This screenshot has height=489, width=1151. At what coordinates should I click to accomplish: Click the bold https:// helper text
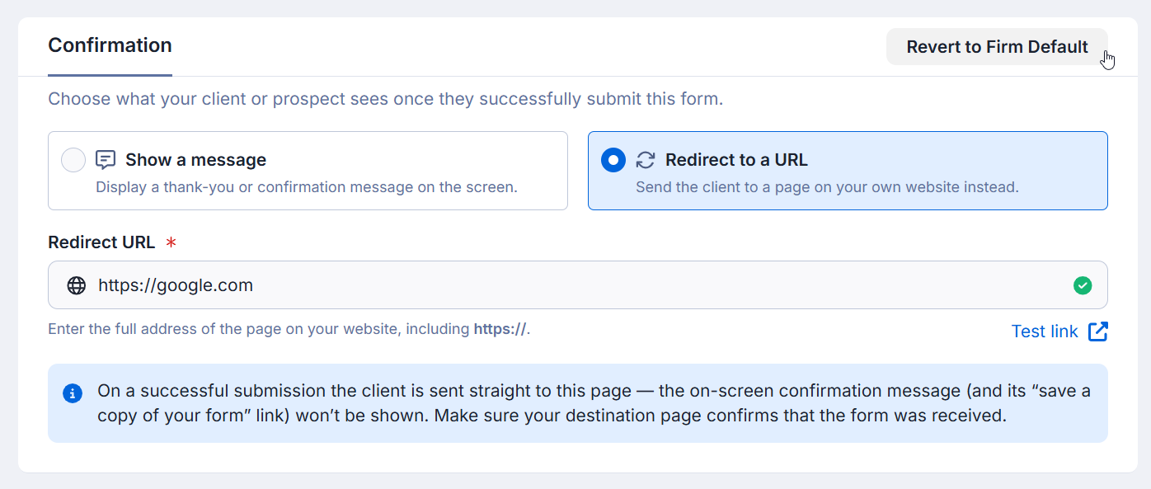click(500, 329)
